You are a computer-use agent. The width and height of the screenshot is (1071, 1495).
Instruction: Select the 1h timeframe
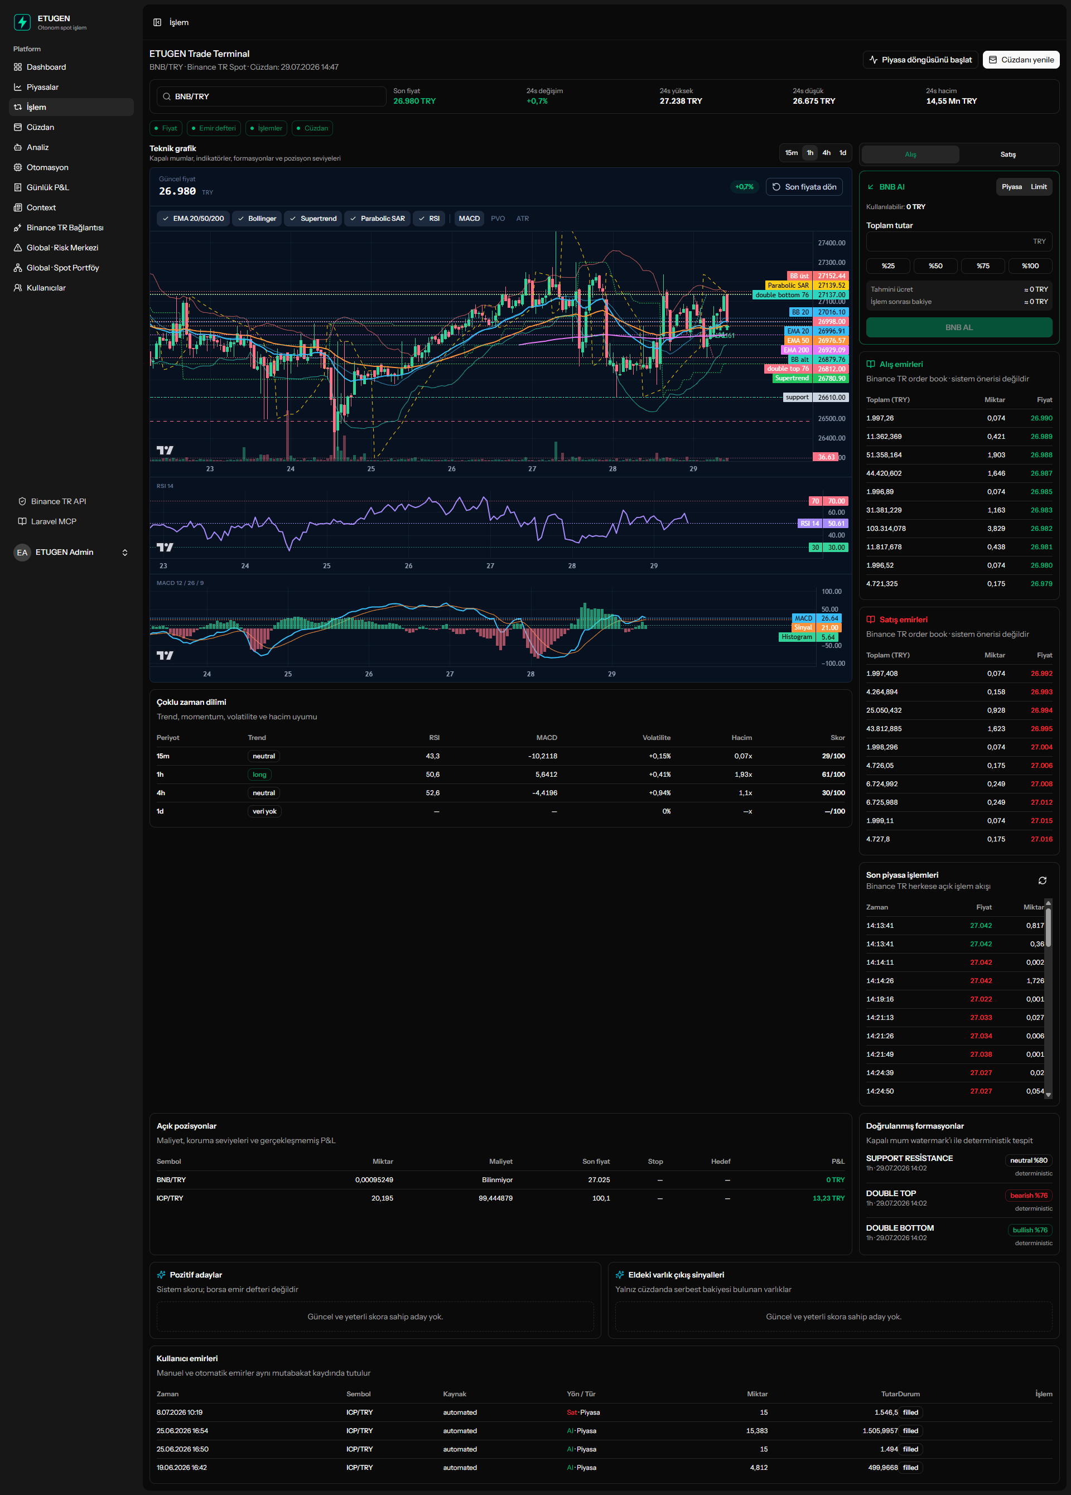coord(810,153)
